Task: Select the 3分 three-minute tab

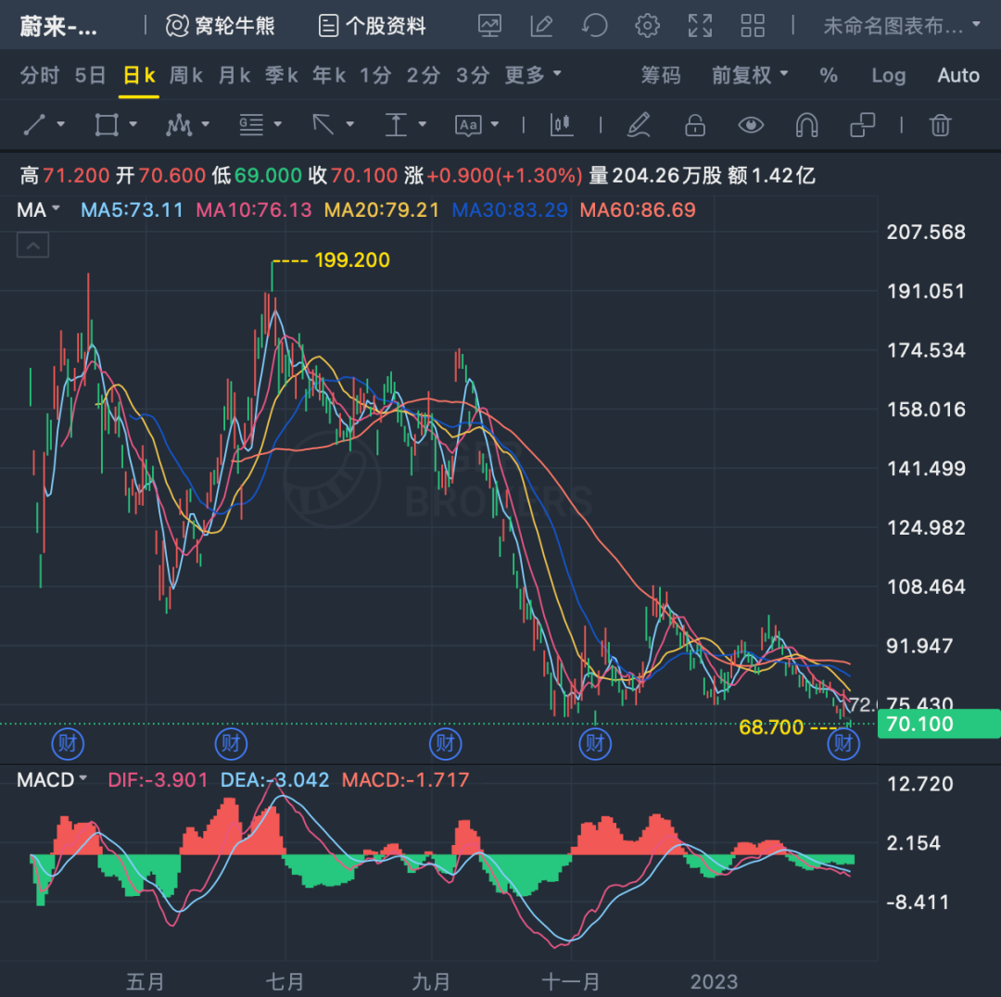Action: coord(473,75)
